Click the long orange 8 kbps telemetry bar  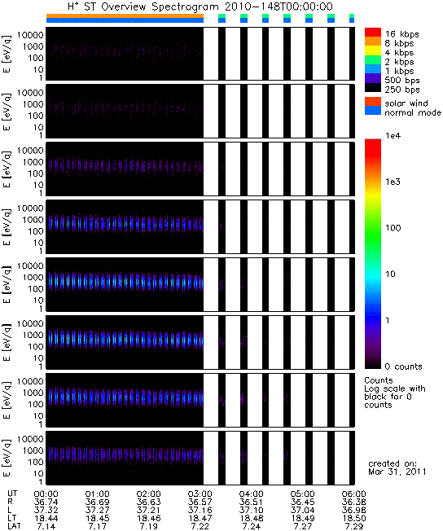pos(125,15)
